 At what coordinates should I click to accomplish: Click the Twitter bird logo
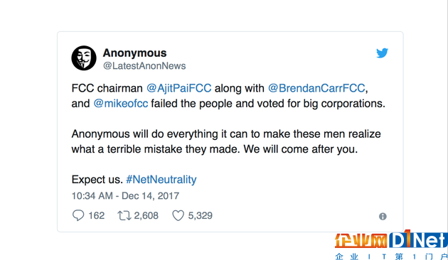pyautogui.click(x=382, y=53)
